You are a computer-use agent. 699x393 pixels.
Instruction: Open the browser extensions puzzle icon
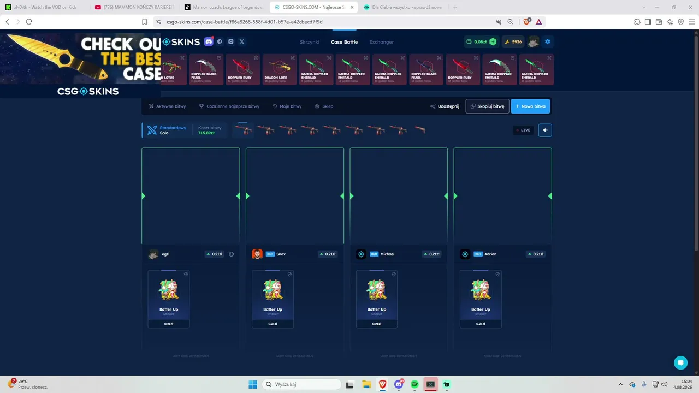pyautogui.click(x=637, y=22)
